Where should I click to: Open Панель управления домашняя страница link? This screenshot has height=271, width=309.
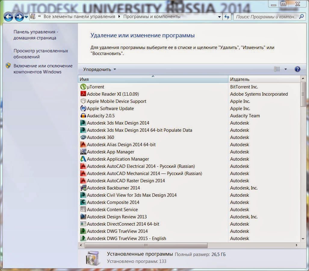(x=36, y=35)
